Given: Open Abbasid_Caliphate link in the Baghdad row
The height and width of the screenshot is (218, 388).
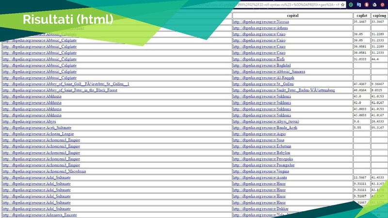Looking at the screenshot, I should click(x=39, y=65).
